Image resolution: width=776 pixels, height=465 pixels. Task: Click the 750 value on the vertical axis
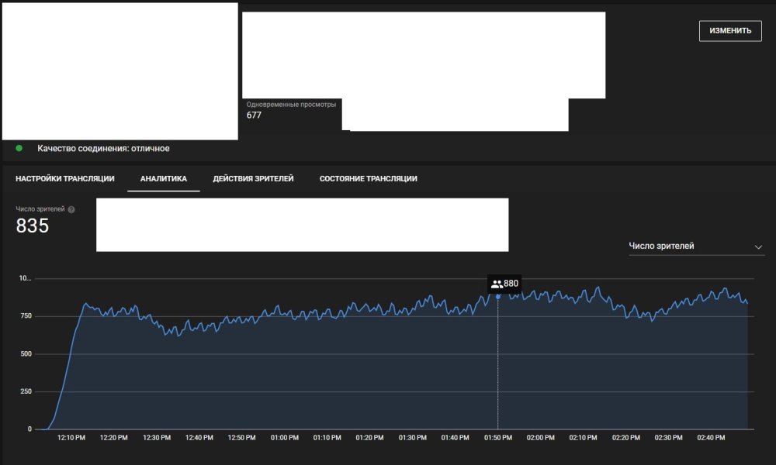(x=25, y=316)
